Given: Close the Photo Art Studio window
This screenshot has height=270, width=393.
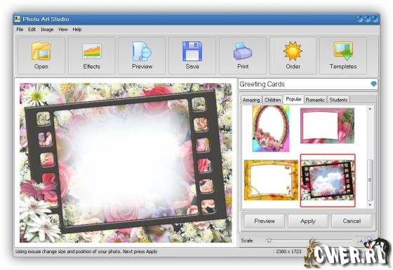Looking at the screenshot, I should point(375,19).
